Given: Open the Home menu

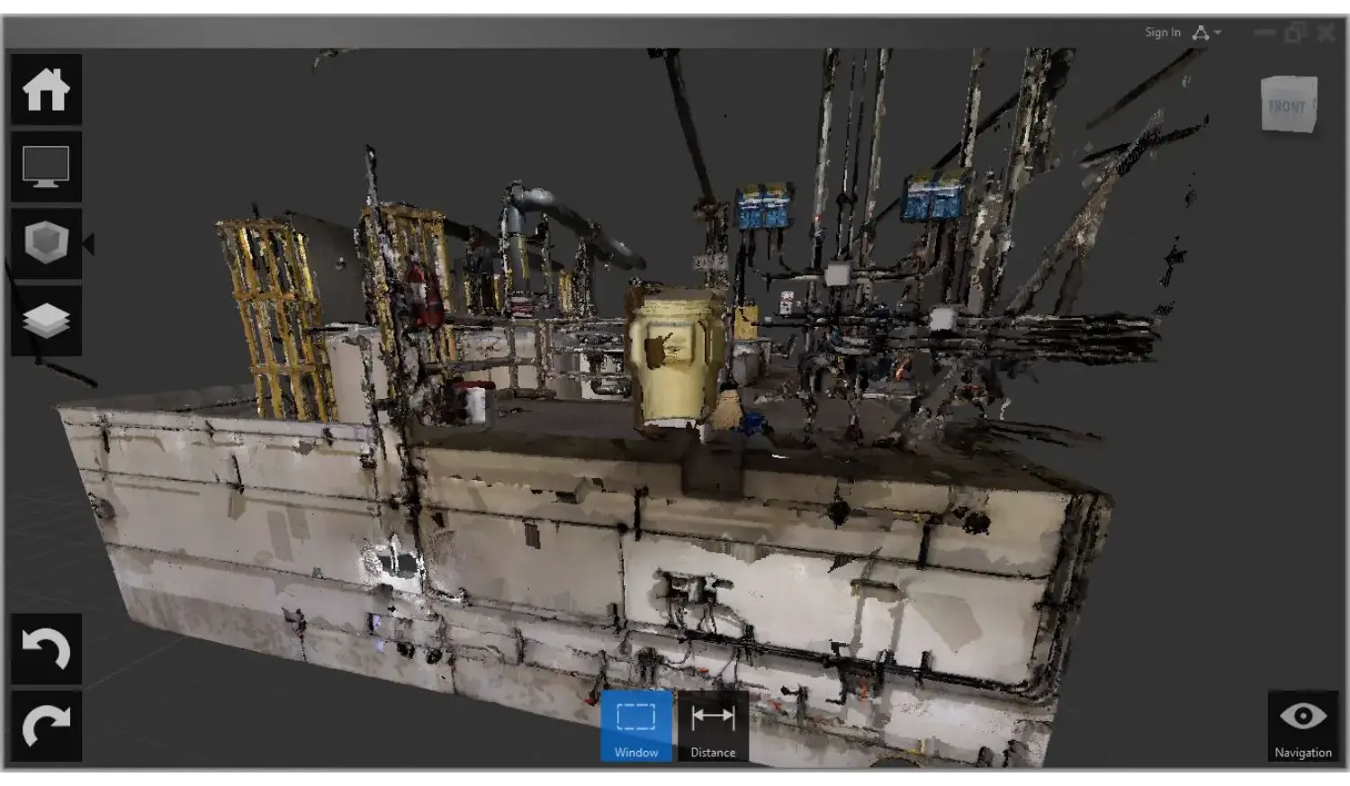Looking at the screenshot, I should tap(46, 89).
